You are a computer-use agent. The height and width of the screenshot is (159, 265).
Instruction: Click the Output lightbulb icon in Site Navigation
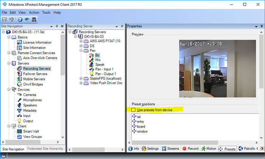coord(20,121)
